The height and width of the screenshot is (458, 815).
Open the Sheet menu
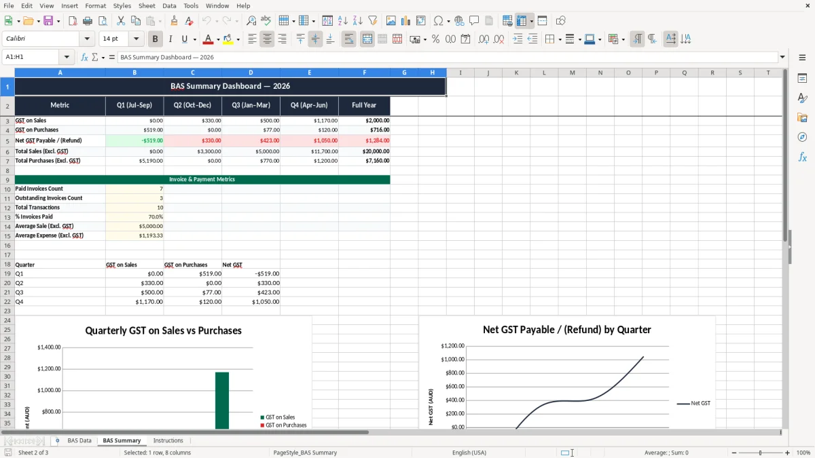click(147, 5)
